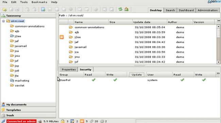The height and width of the screenshot is (123, 221).
Task: Open the File menu
Action: 5,2
